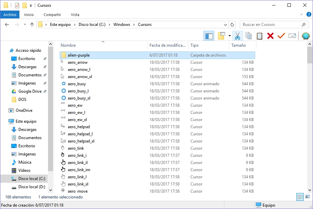Screen dimensions: 313x209
Task: Open Descargas under Acceso rápido
Action: 27,67
